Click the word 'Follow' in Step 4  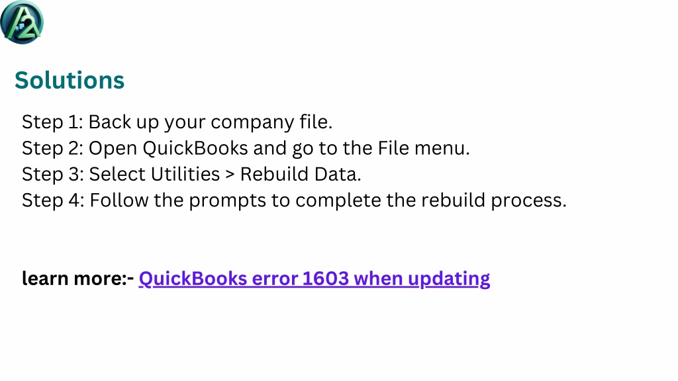[x=119, y=200]
